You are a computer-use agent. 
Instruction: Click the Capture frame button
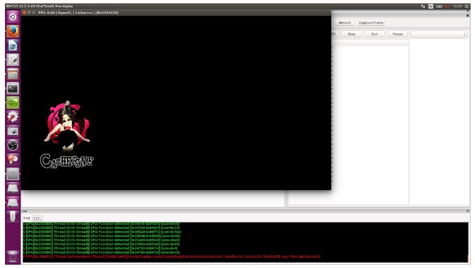[x=371, y=23]
